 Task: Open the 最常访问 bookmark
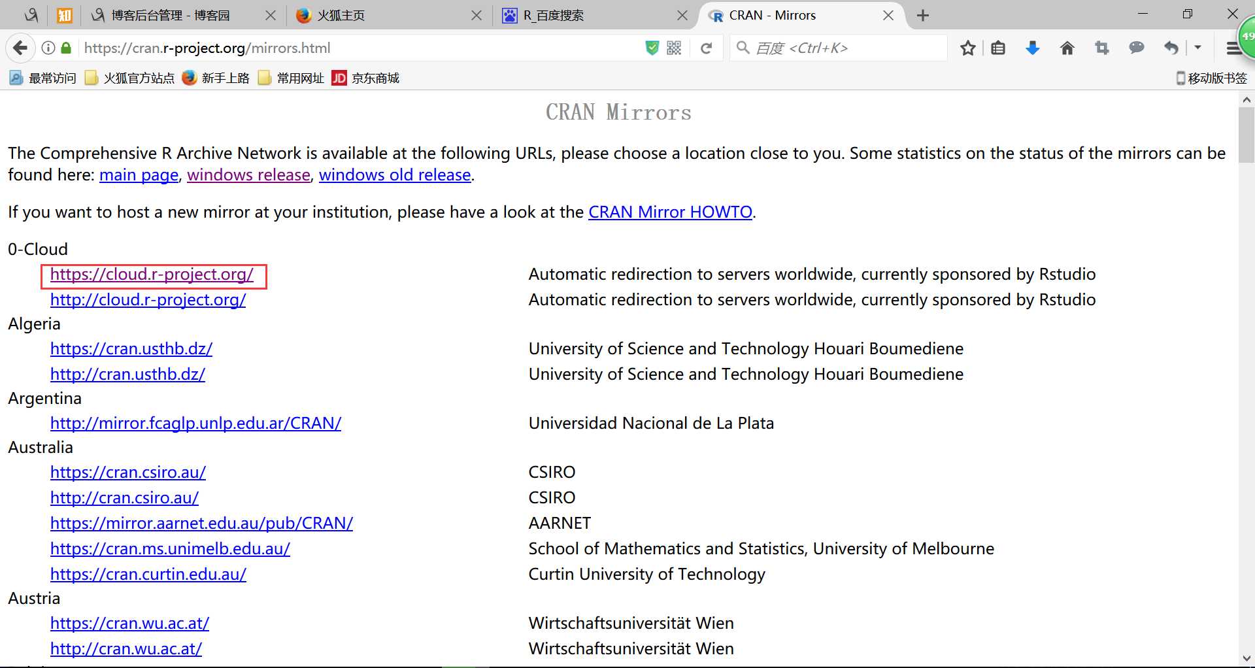point(42,78)
